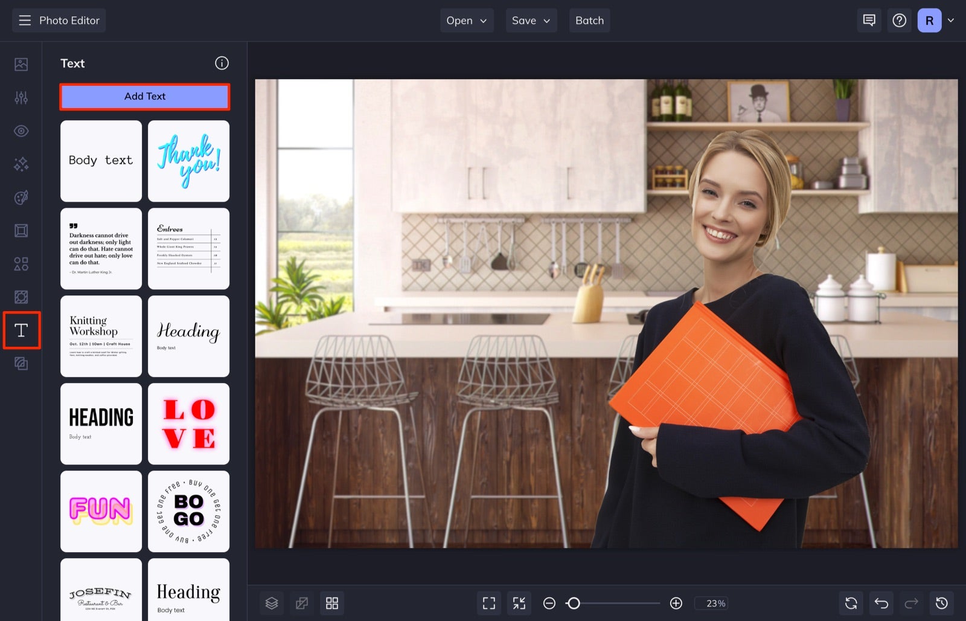The image size is (966, 621).
Task: Select the Text tool in sidebar
Action: tap(21, 330)
